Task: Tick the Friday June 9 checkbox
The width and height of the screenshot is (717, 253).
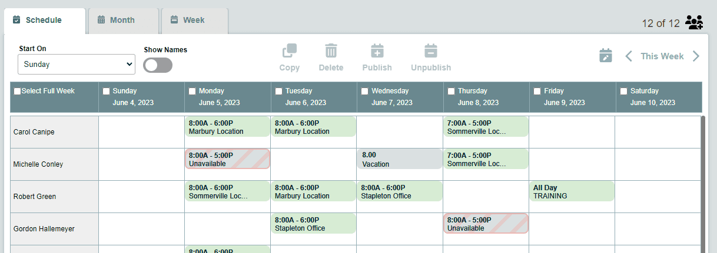Action: (537, 91)
